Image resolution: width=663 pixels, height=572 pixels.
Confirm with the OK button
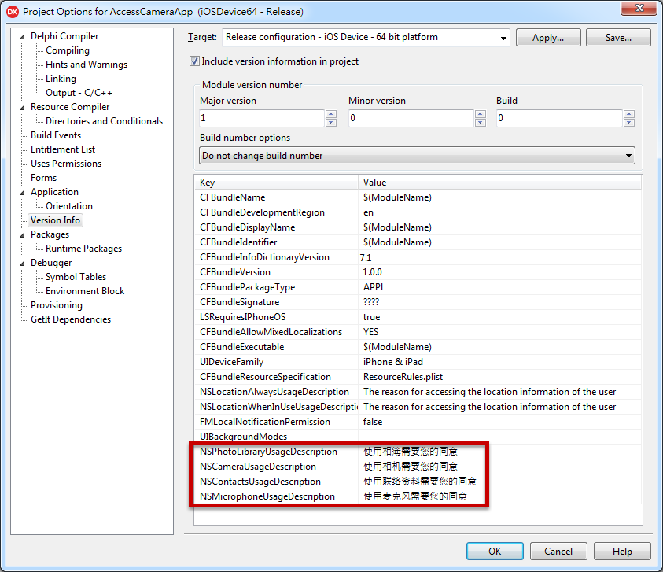point(495,552)
